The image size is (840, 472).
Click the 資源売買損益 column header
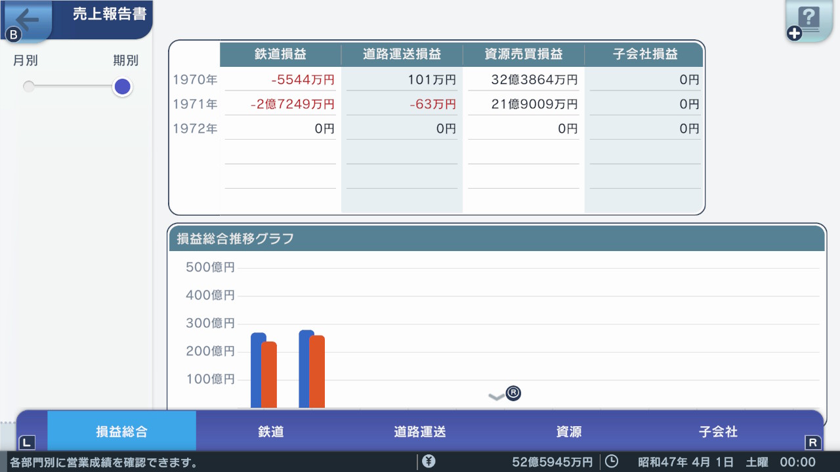[524, 55]
